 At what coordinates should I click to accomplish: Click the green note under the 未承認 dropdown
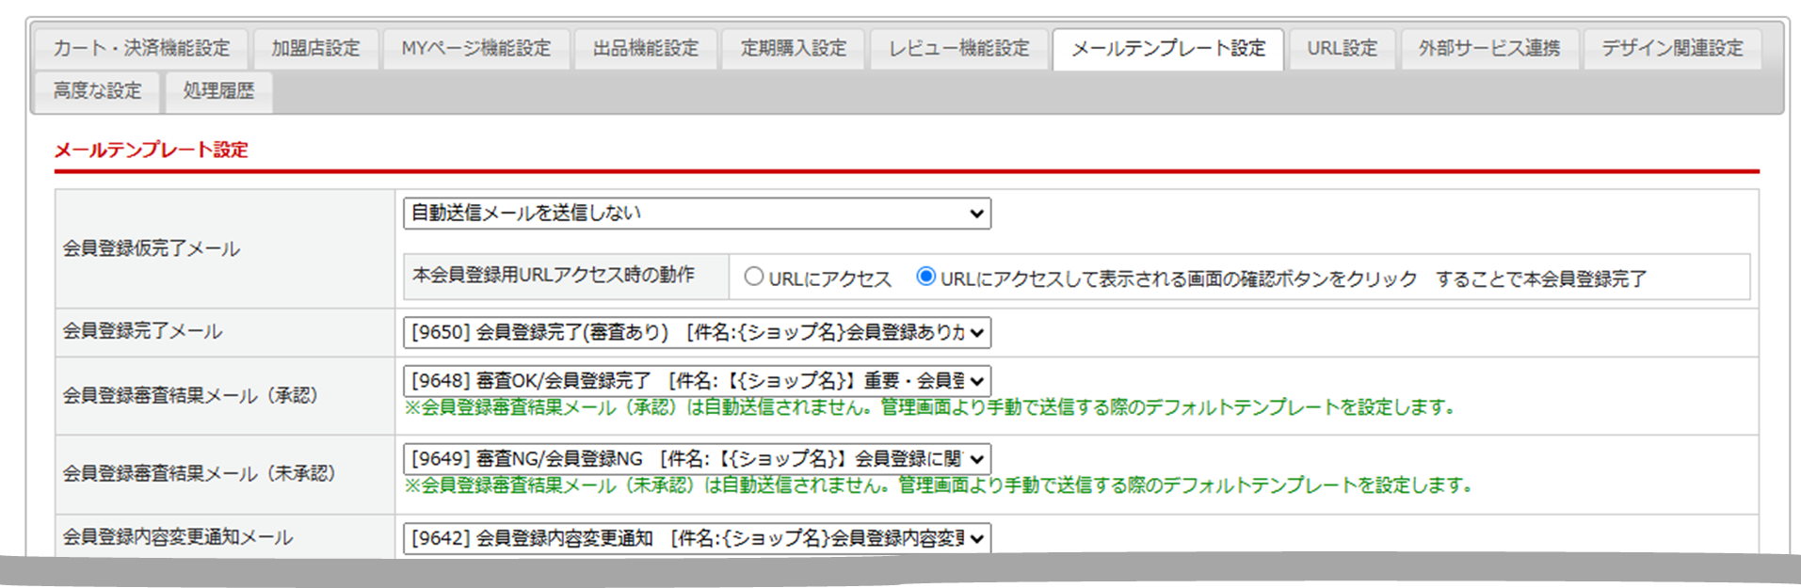[939, 485]
